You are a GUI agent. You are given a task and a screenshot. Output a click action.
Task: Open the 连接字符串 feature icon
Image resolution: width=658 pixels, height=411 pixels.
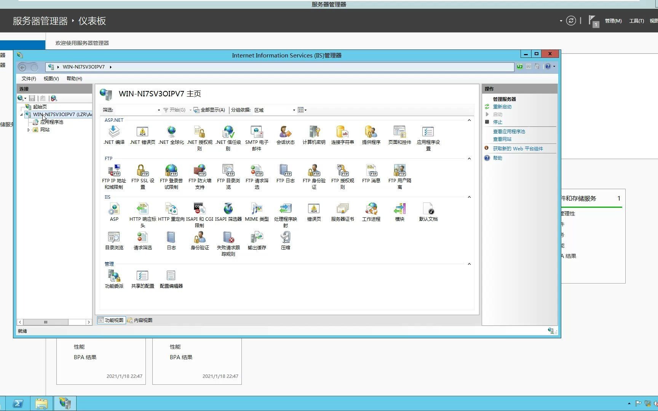pyautogui.click(x=342, y=135)
